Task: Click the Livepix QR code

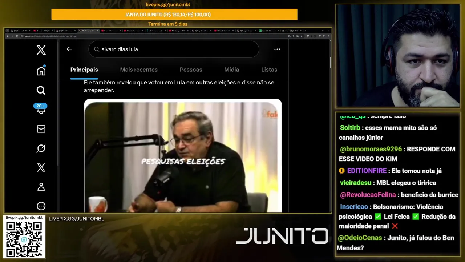Action: click(24, 239)
